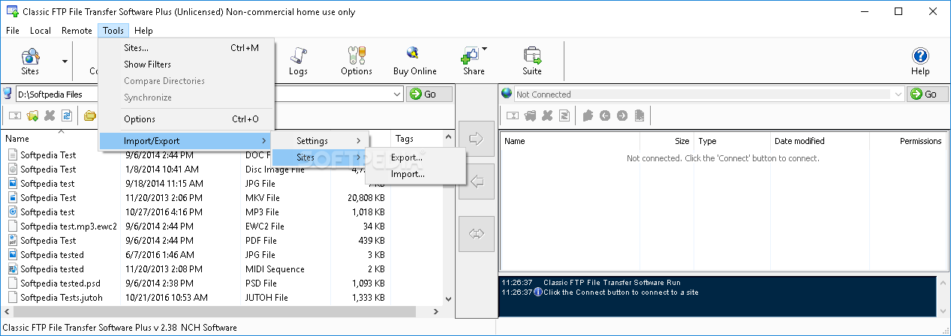951x336 pixels.
Task: Click local list scrollbar down arrow
Action: tap(450, 298)
